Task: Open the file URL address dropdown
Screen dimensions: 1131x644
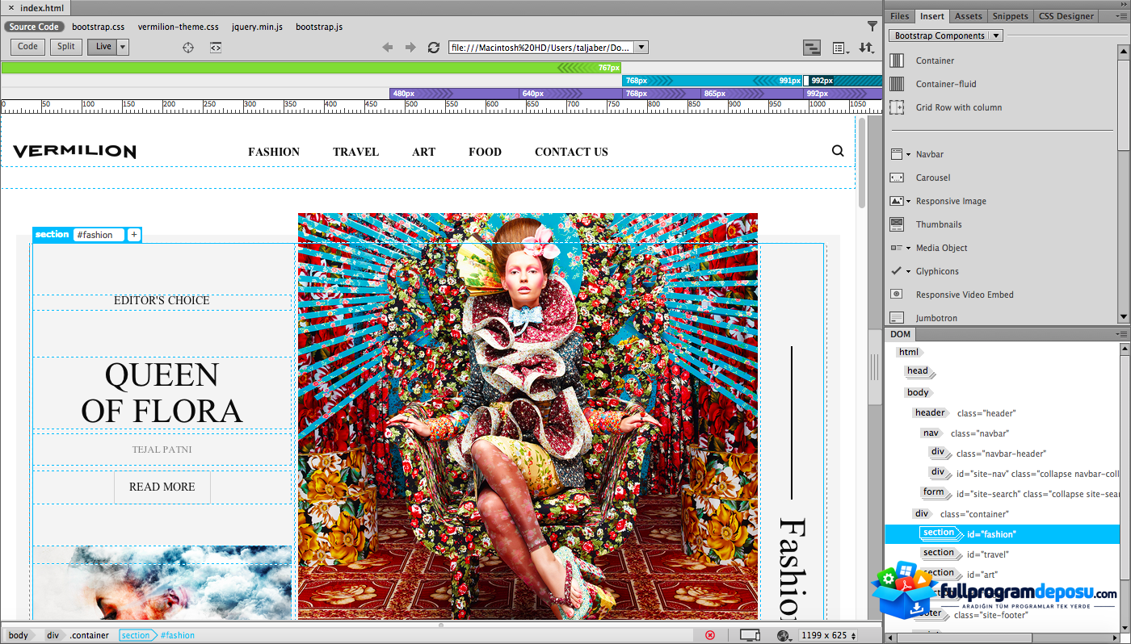Action: coord(641,48)
